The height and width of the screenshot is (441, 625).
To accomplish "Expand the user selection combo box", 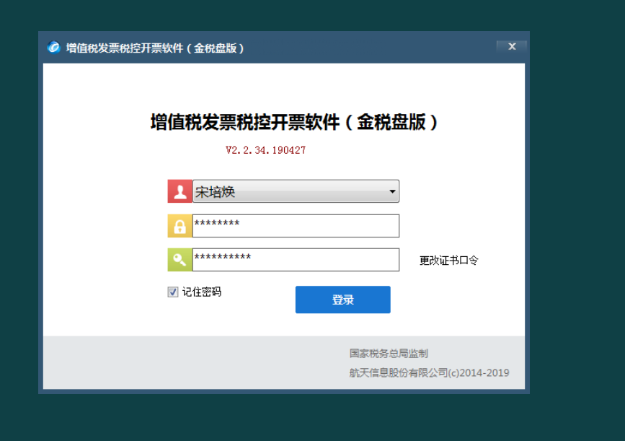I will 392,191.
